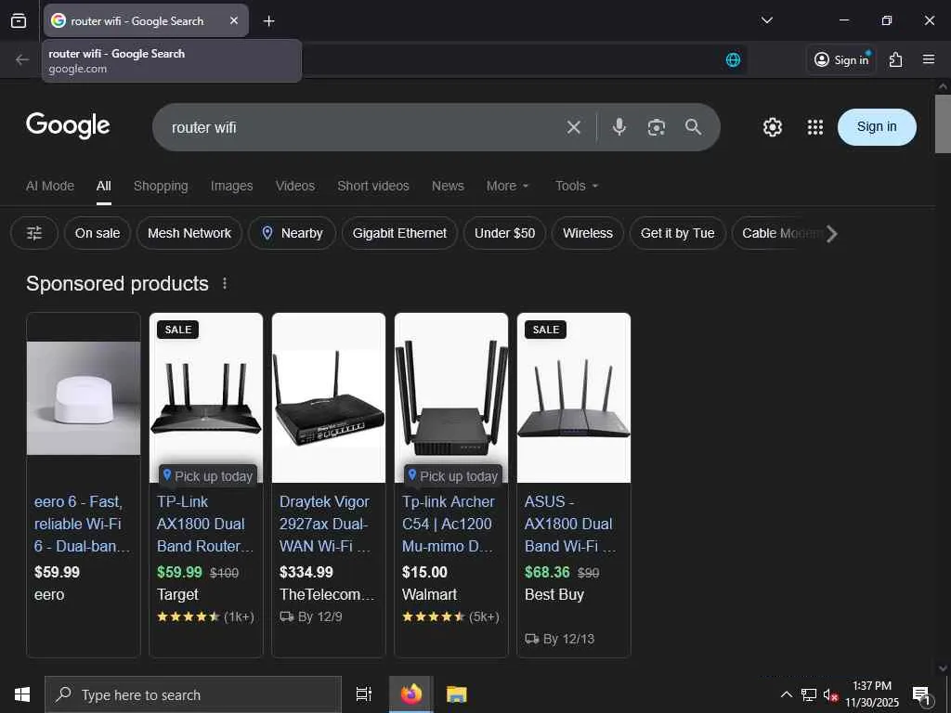The width and height of the screenshot is (951, 713).
Task: Click the blue Google Sign in button
Action: pyautogui.click(x=877, y=126)
